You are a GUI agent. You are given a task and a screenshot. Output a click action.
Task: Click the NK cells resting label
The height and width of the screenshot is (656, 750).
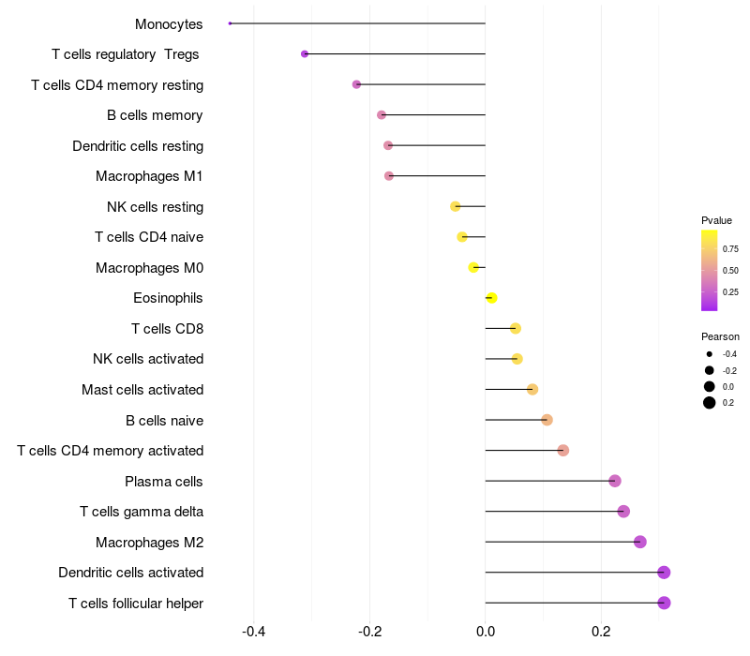155,207
